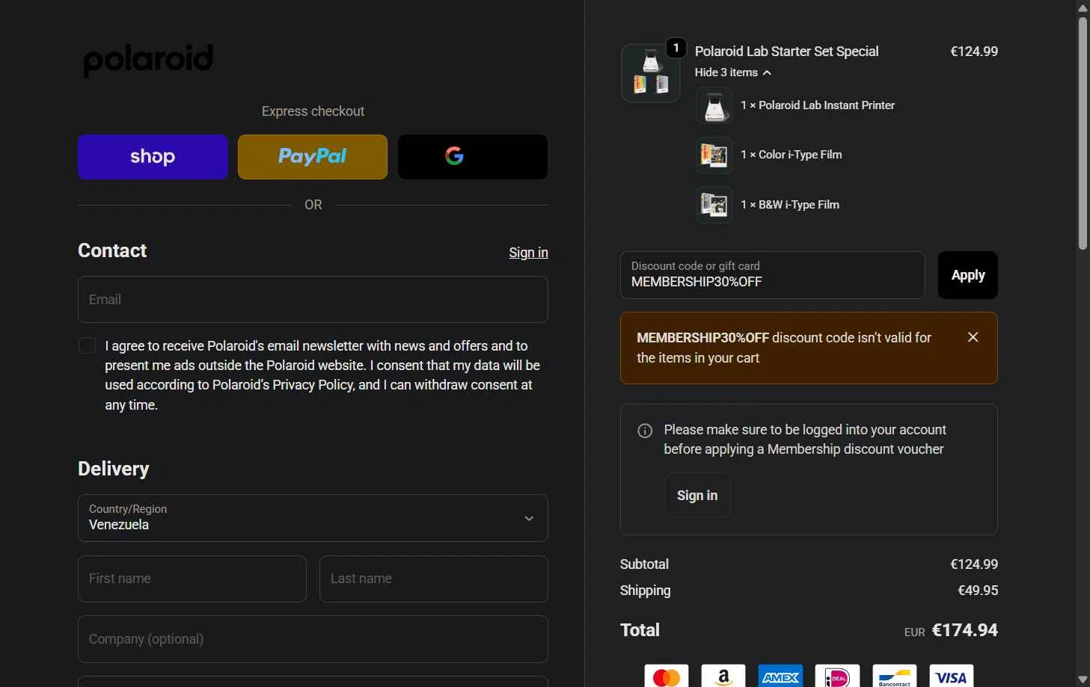Image resolution: width=1090 pixels, height=687 pixels.
Task: Click the Discount code or gift card field
Action: (773, 275)
